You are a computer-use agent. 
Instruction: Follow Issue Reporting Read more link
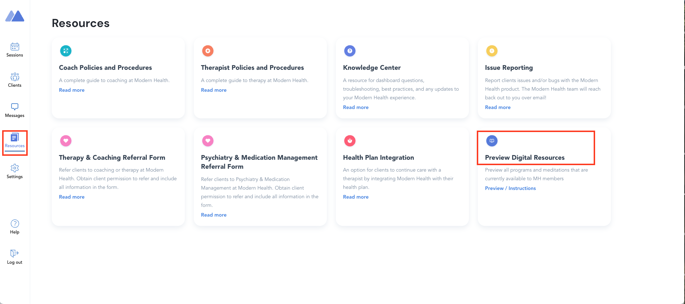coord(498,108)
